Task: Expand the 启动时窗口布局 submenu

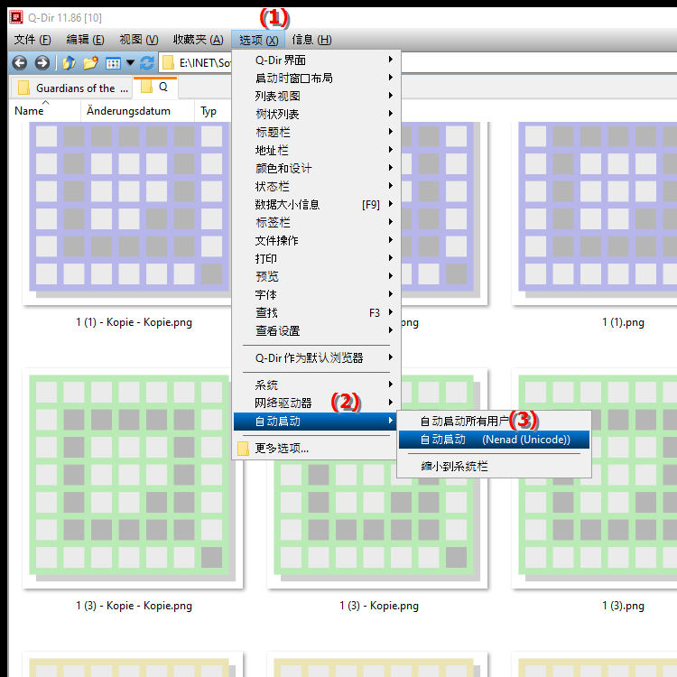Action: coord(316,78)
